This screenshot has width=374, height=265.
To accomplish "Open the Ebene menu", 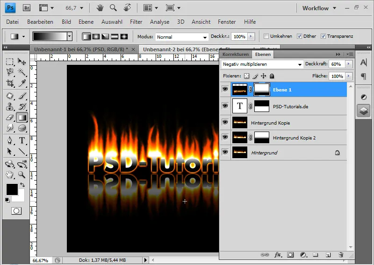I will pos(86,21).
